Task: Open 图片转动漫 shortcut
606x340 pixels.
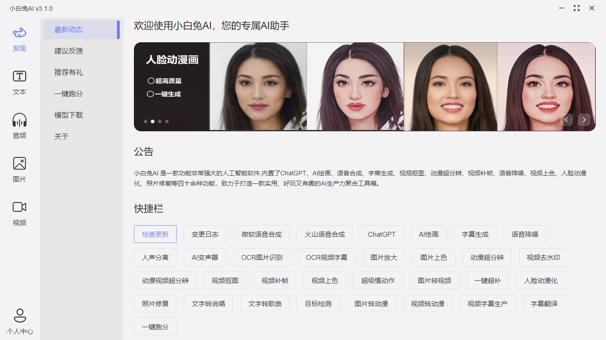Action: coord(371,304)
